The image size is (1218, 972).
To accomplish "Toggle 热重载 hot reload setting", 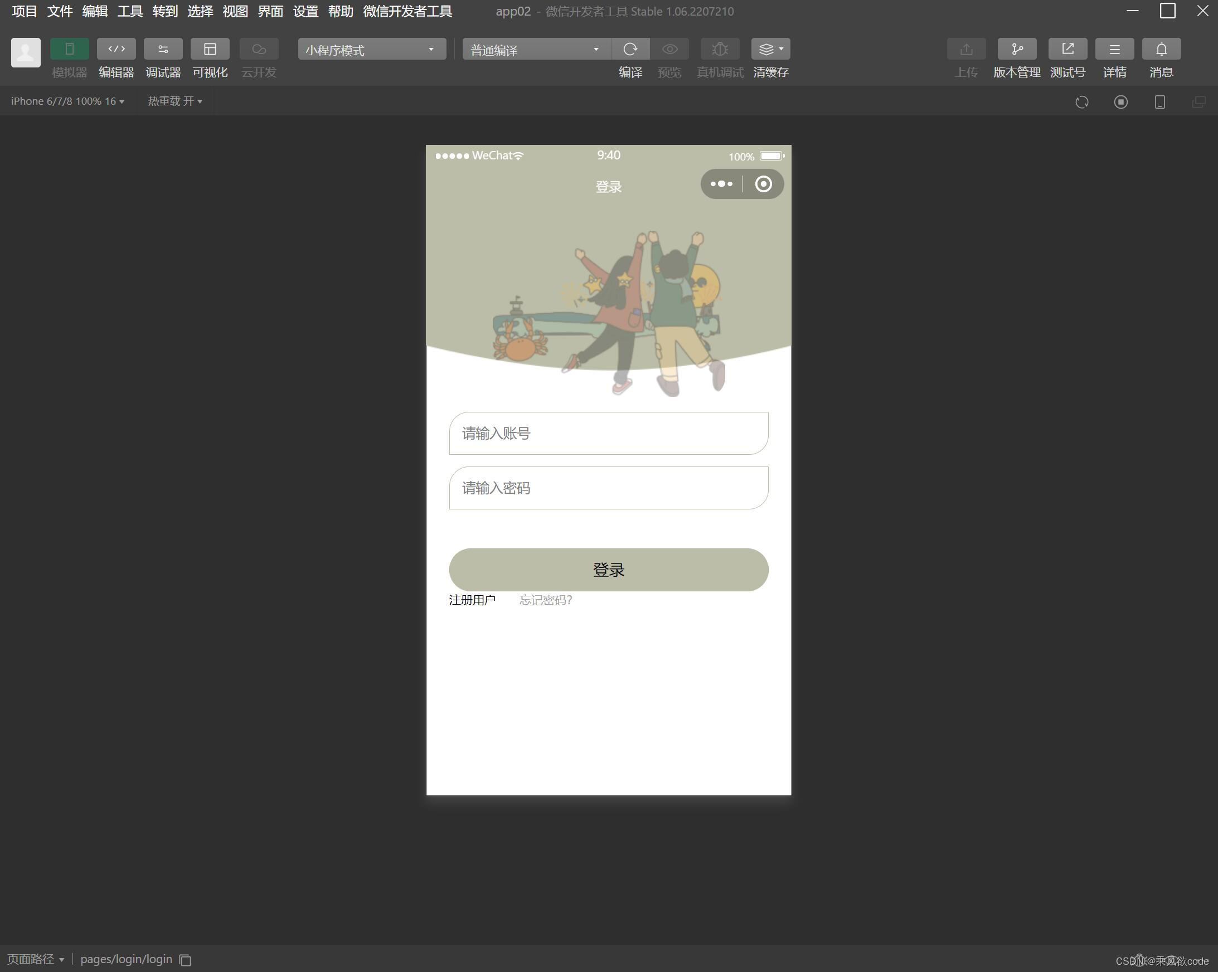I will (174, 101).
